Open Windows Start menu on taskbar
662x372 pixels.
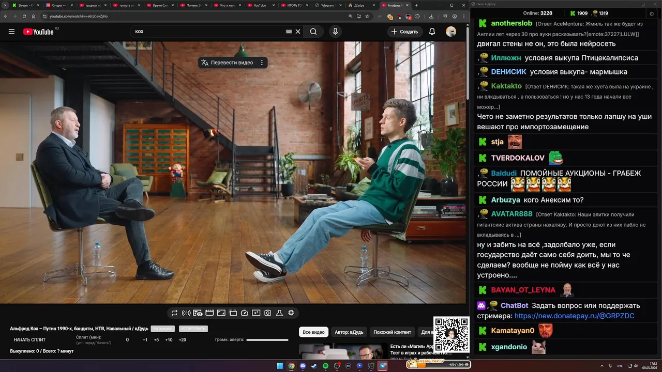tap(280, 366)
